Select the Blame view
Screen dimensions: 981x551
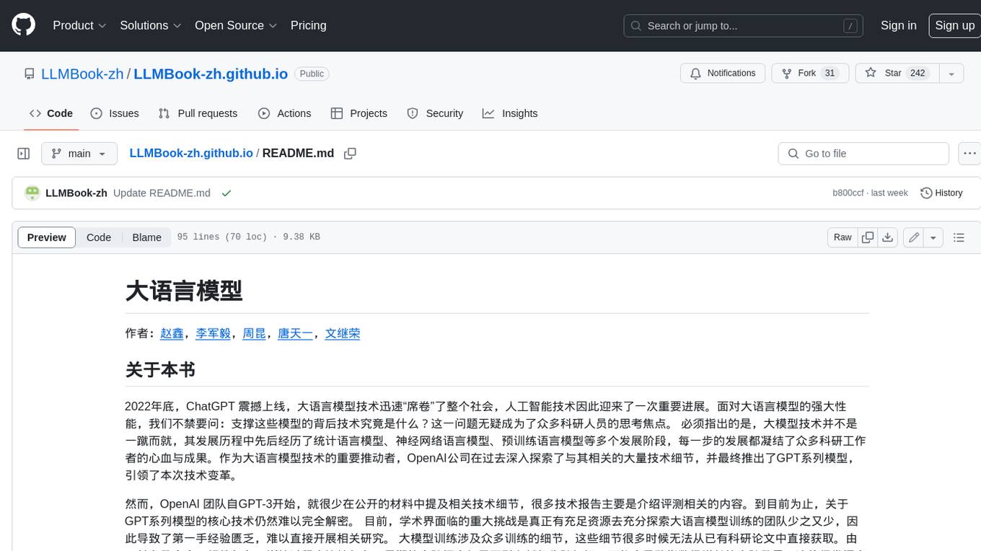click(x=146, y=237)
